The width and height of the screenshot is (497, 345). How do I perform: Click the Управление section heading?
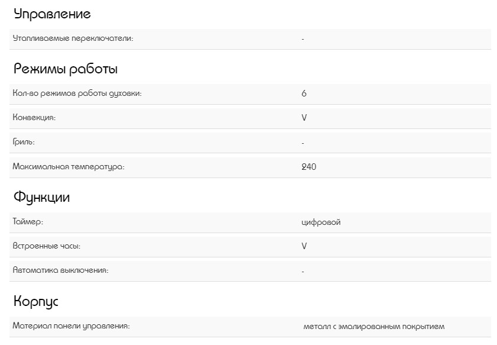coord(52,14)
